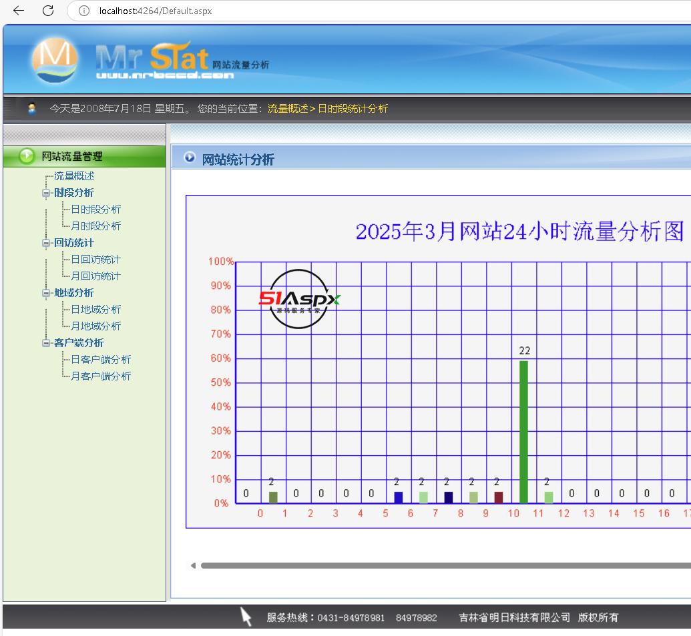Viewport: 691px width, 636px height.
Task: Click the blue bar at hour 5
Action: point(399,498)
